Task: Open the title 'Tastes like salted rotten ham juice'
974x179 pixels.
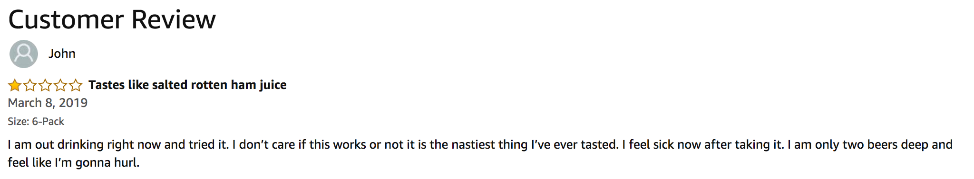Action: [x=187, y=85]
